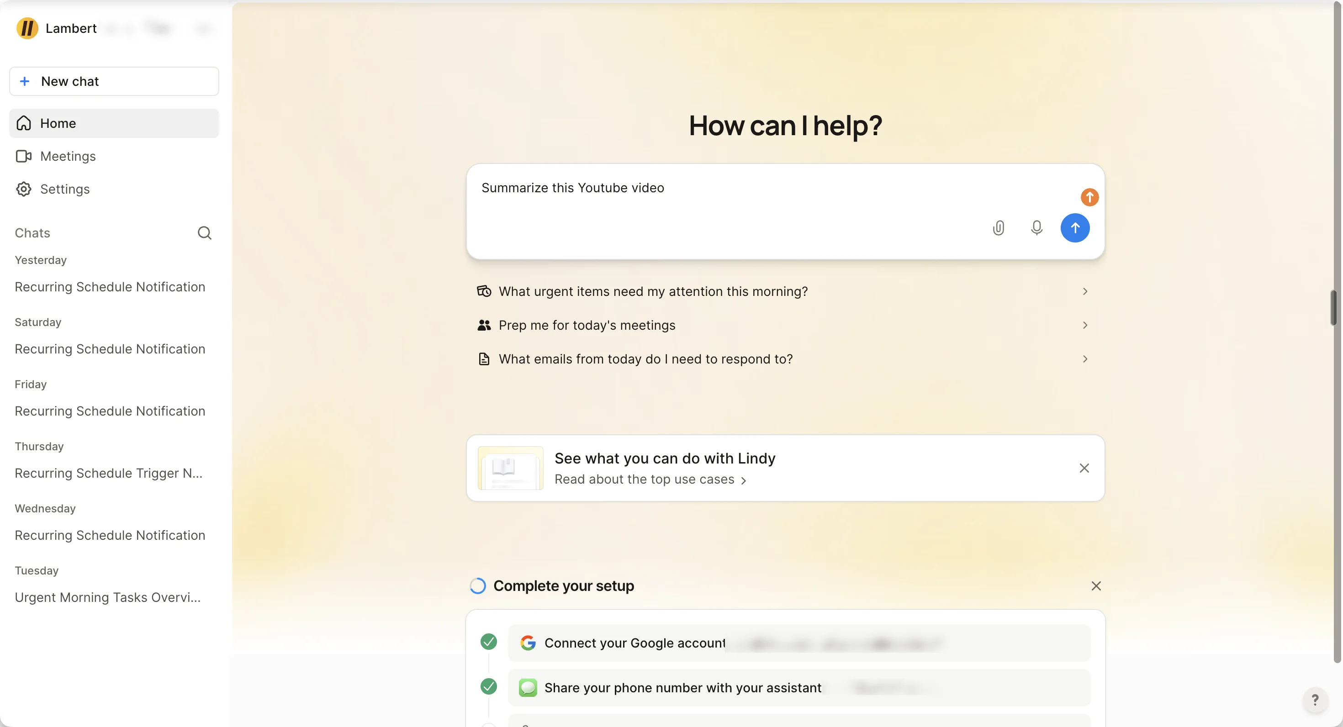The height and width of the screenshot is (727, 1343).
Task: Select the urgent items this morning suggestion
Action: click(786, 291)
